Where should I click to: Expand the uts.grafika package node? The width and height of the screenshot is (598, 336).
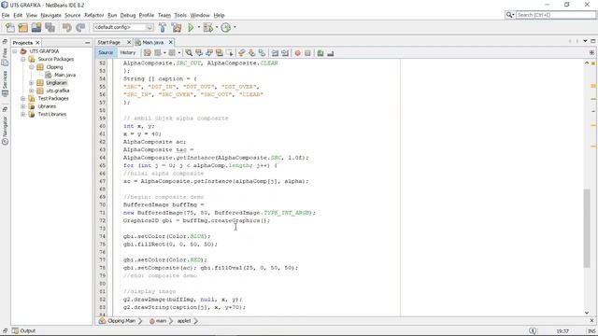[32, 91]
